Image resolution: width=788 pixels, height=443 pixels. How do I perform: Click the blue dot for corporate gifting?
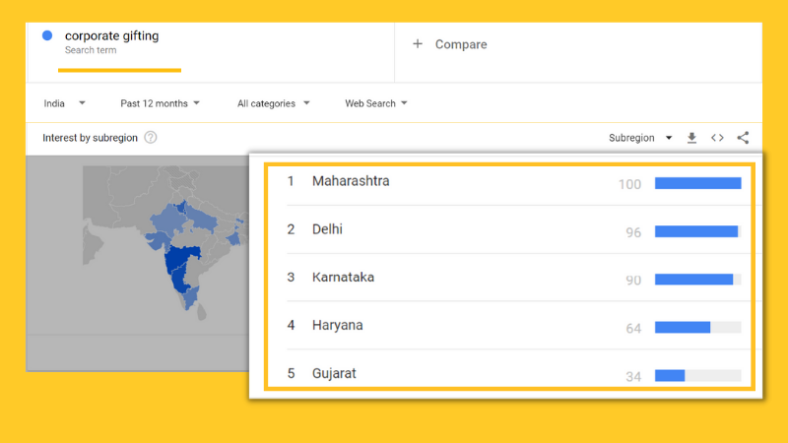(x=47, y=35)
